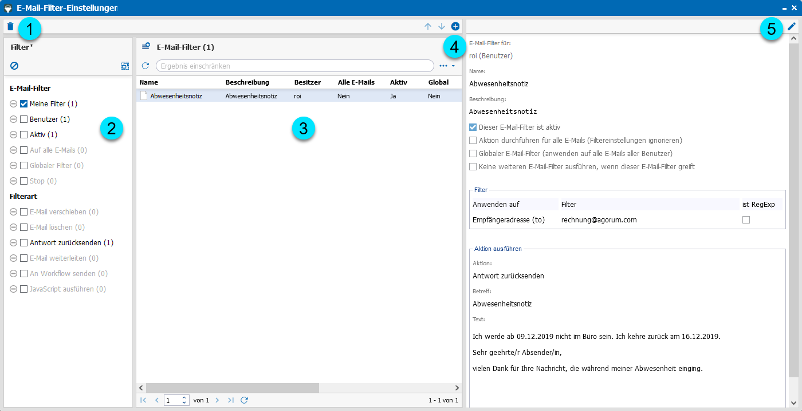Refresh the list next to the search field
The width and height of the screenshot is (802, 411).
(x=146, y=66)
